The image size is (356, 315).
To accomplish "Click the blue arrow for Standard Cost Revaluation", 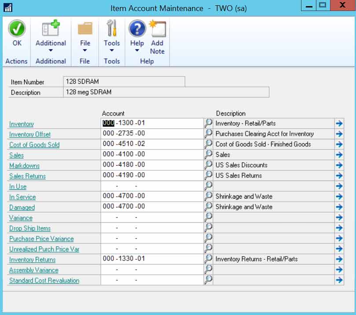I will 339,280.
